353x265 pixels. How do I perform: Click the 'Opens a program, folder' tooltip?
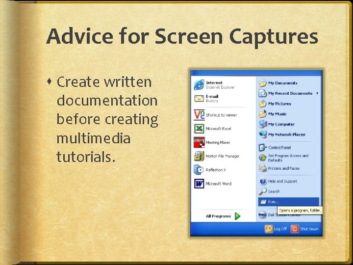point(300,211)
